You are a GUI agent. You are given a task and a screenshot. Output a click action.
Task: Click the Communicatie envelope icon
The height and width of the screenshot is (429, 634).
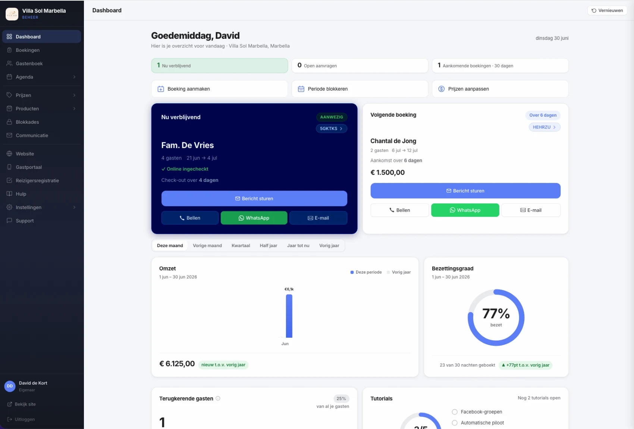9,135
